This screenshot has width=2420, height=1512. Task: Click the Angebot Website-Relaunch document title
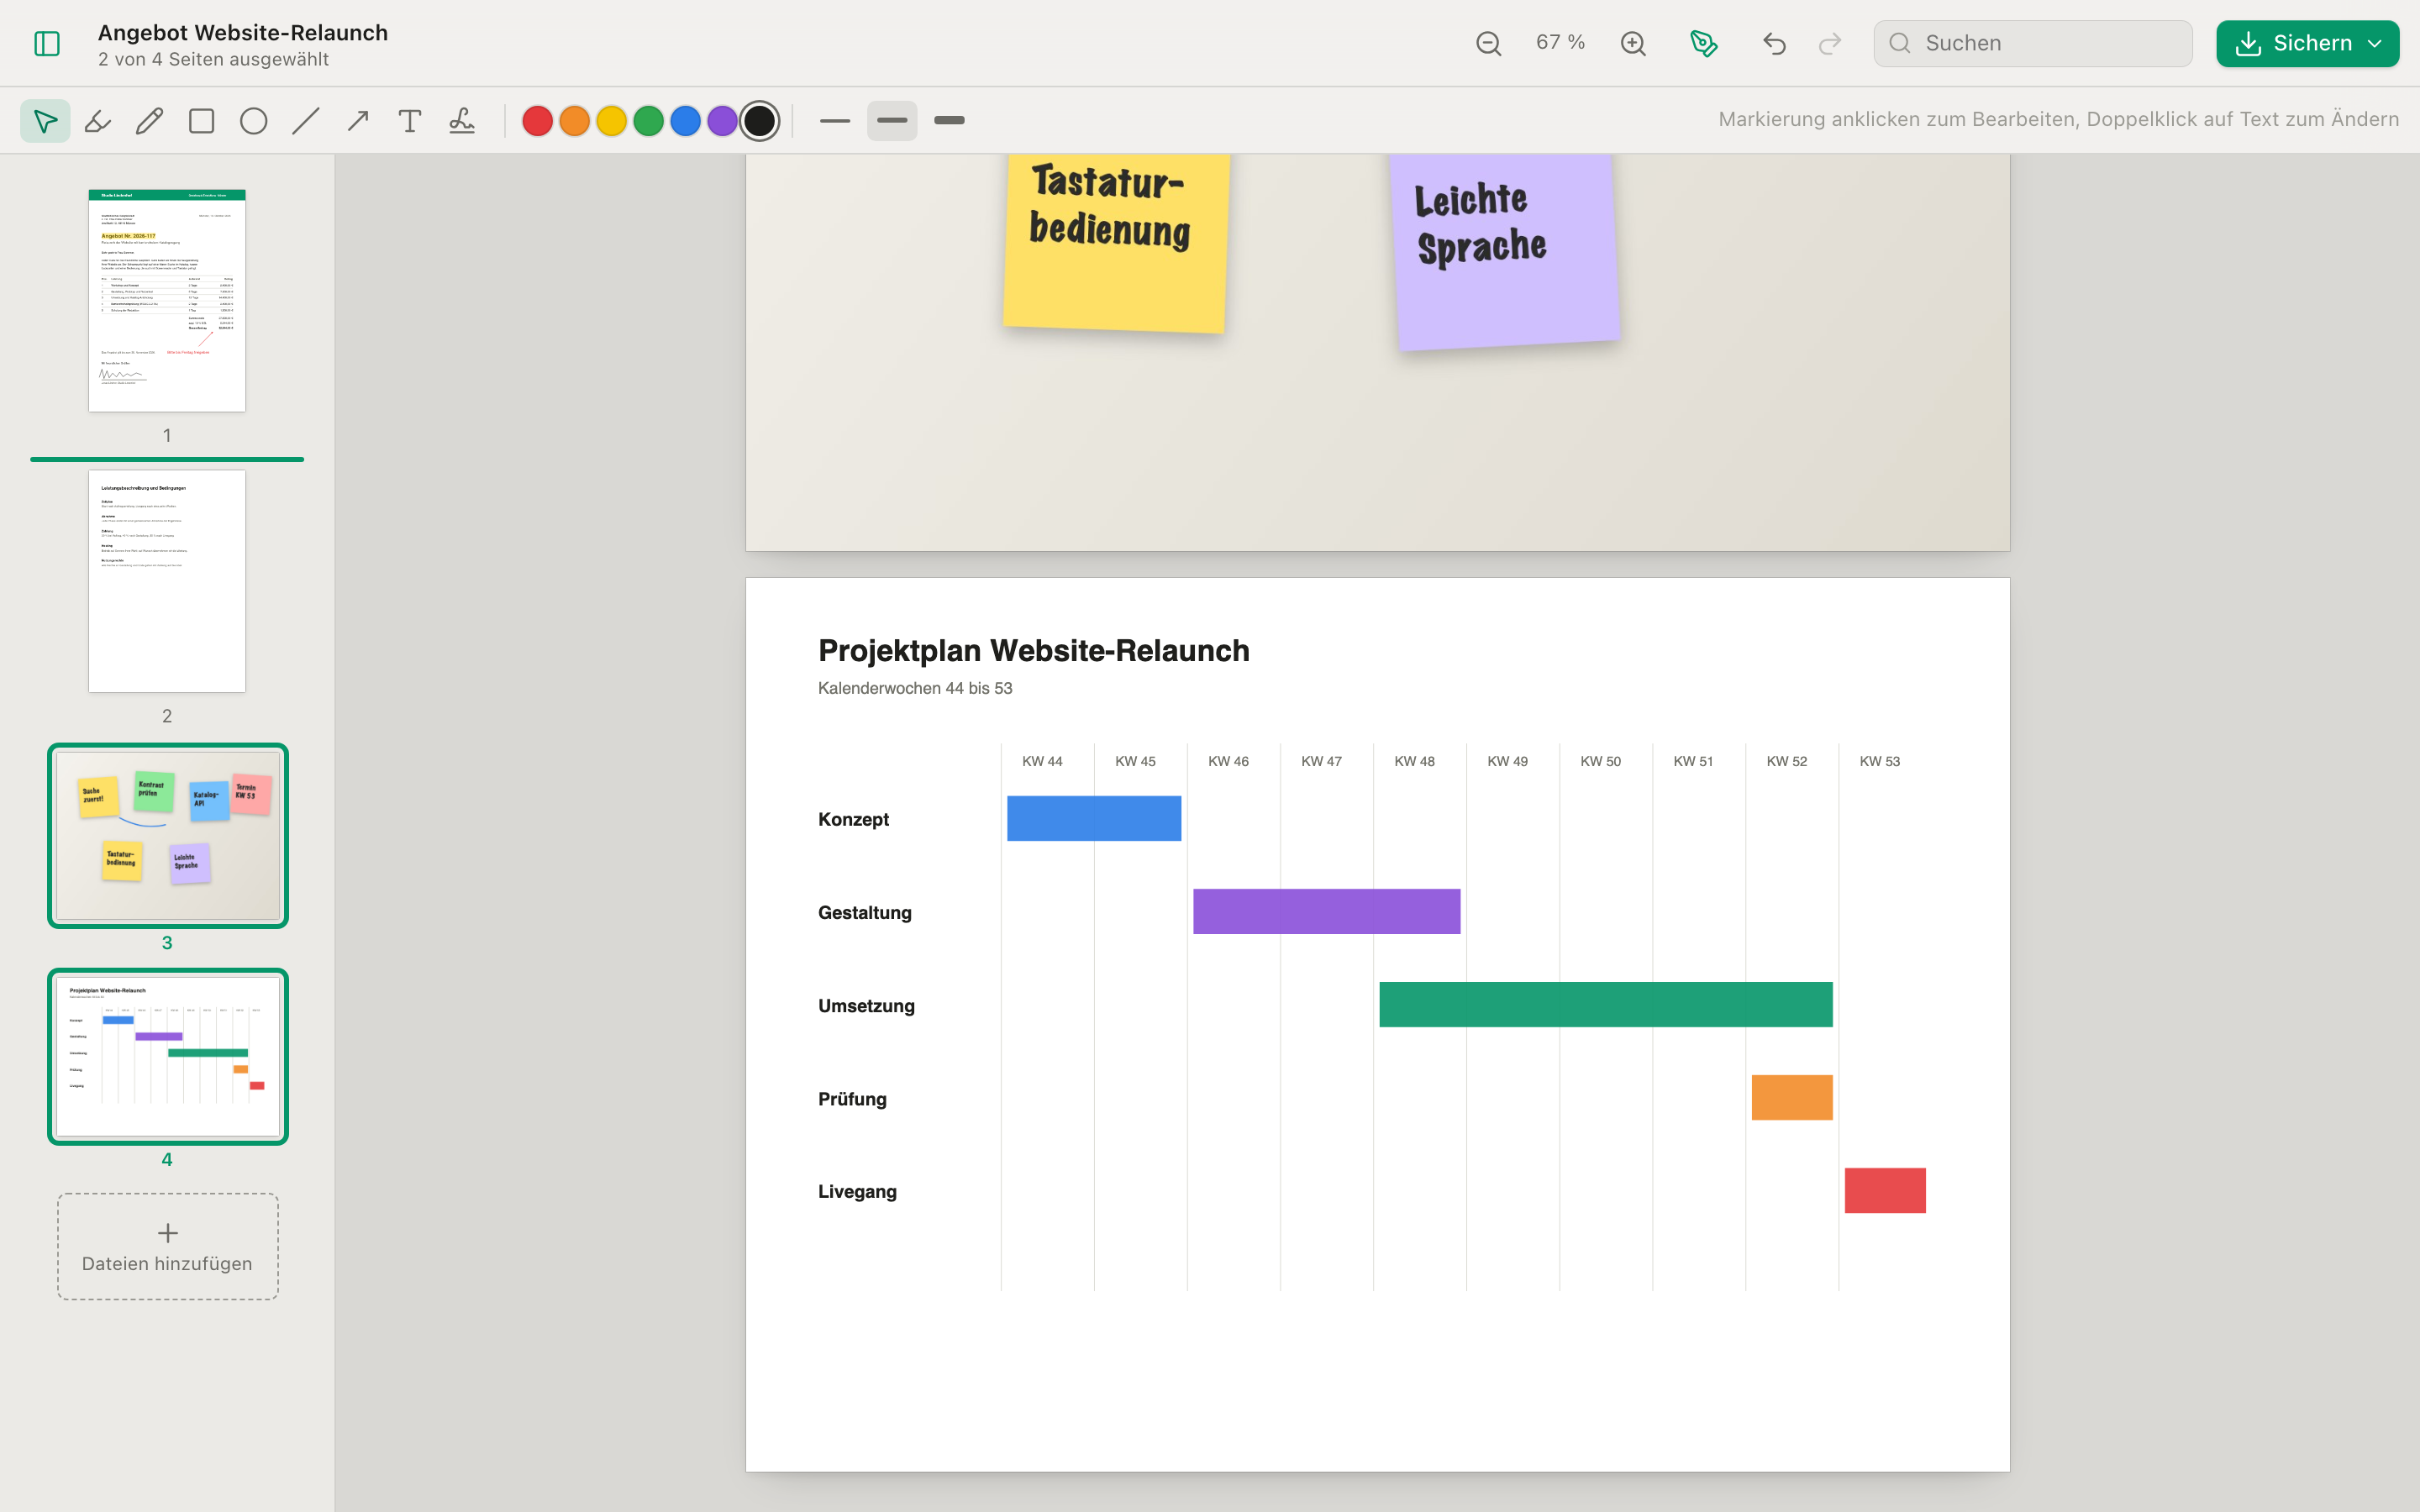tap(243, 32)
